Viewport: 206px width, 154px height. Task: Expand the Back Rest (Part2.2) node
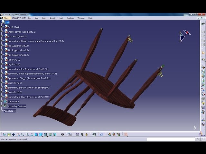[x=2, y=36]
